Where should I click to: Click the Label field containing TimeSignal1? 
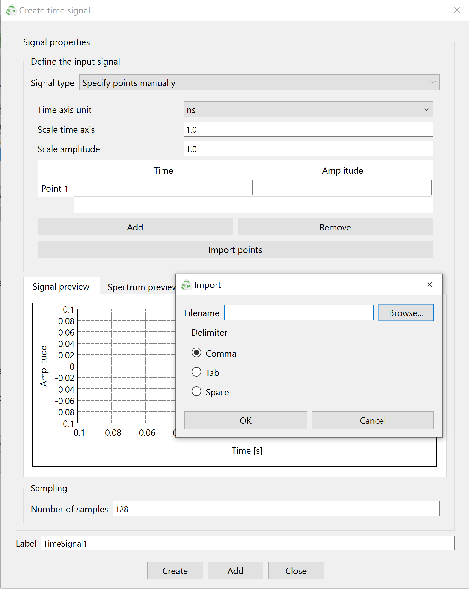tap(248, 543)
